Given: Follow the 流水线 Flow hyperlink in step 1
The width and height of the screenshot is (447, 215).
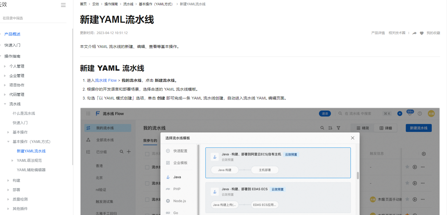Looking at the screenshot, I should 106,80.
